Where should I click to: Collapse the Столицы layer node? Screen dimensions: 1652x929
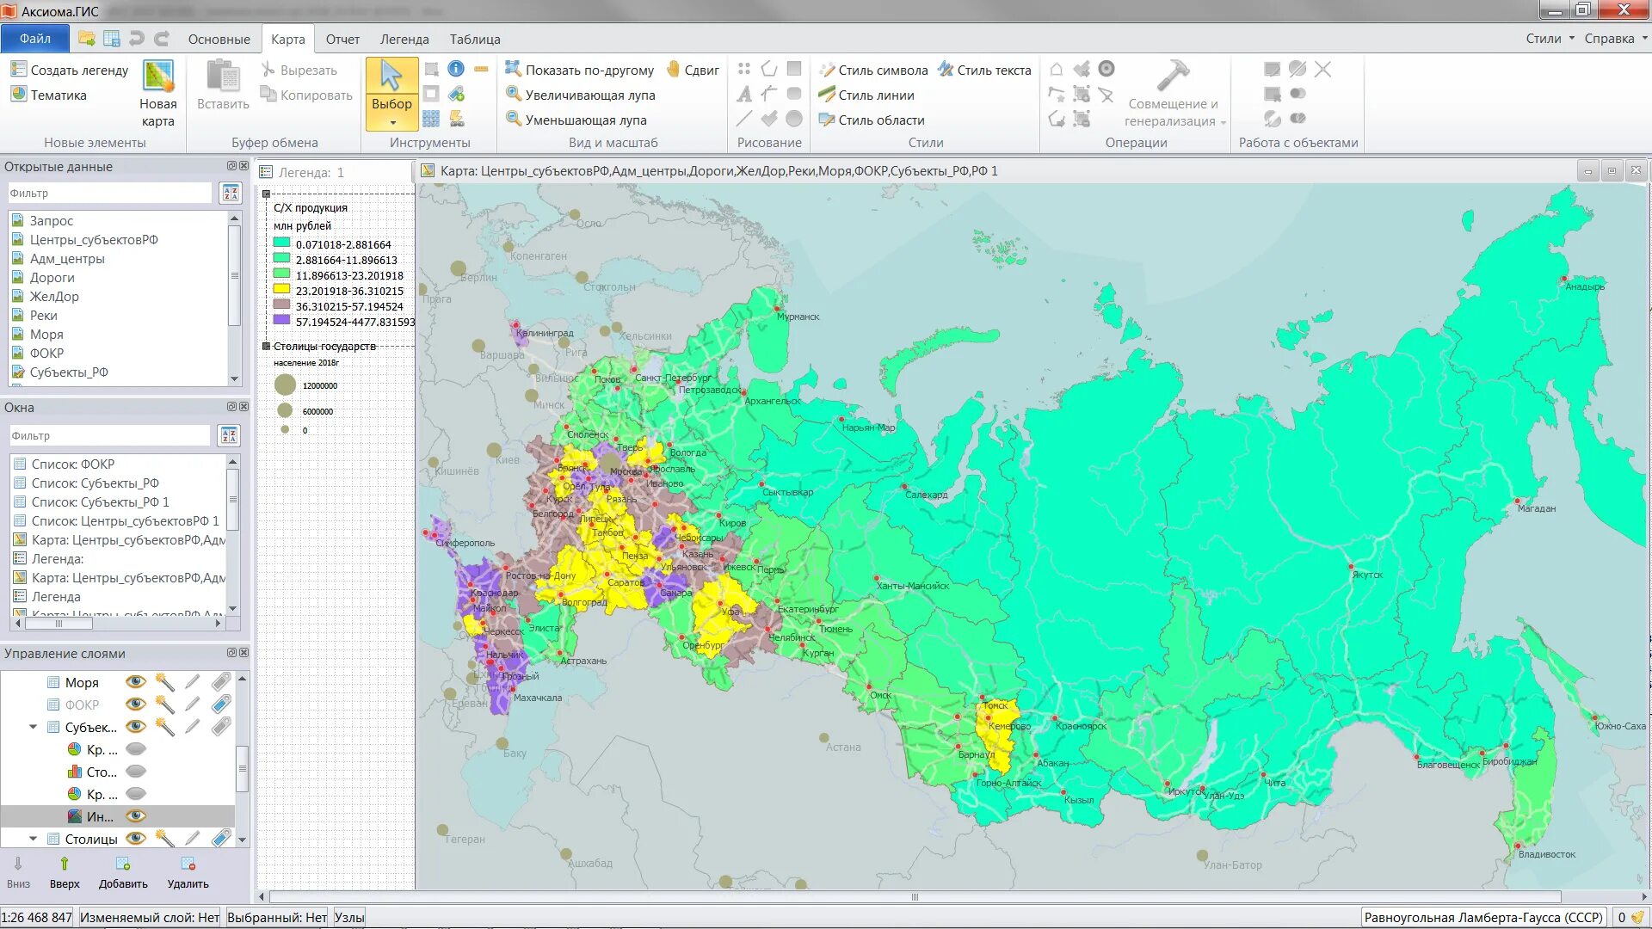(34, 839)
